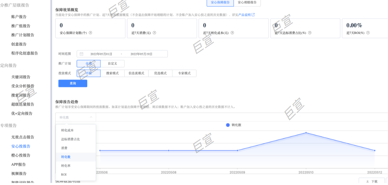This screenshot has height=185, width=388.
Task: Switch to 安心理赔报告 tab
Action: click(247, 3)
